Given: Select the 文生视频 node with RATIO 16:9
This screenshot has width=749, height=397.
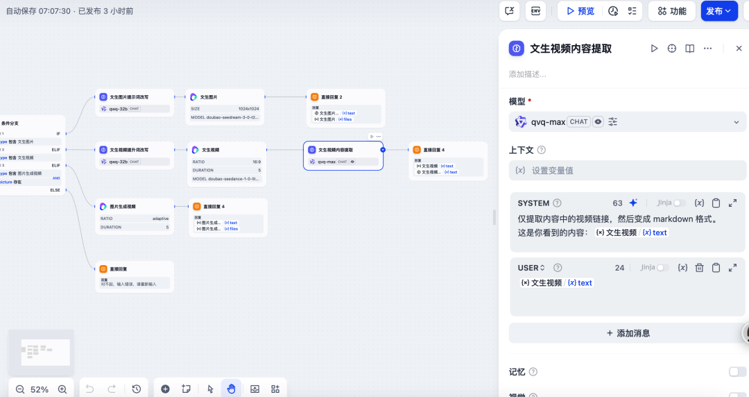Looking at the screenshot, I should point(227,164).
